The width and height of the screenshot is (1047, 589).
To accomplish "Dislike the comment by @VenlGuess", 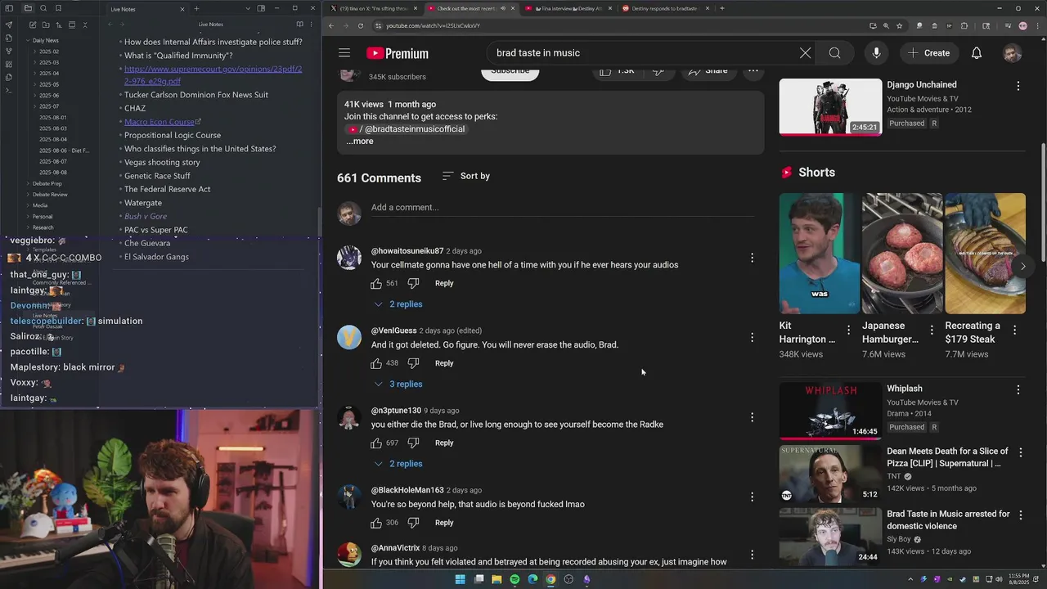I will point(413,363).
